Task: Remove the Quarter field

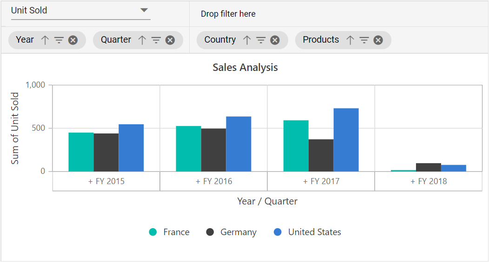Action: [x=170, y=40]
